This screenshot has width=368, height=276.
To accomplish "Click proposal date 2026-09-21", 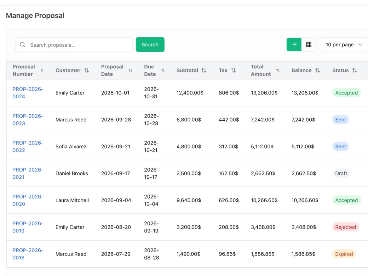I will (115, 146).
